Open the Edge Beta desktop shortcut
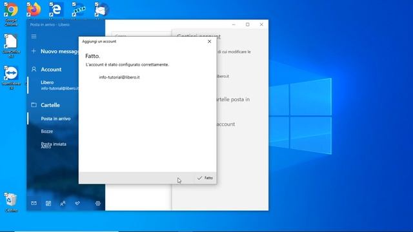The width and height of the screenshot is (413, 232). tap(79, 10)
